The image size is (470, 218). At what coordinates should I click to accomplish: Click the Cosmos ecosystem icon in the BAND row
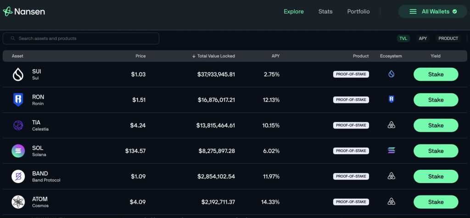391,176
